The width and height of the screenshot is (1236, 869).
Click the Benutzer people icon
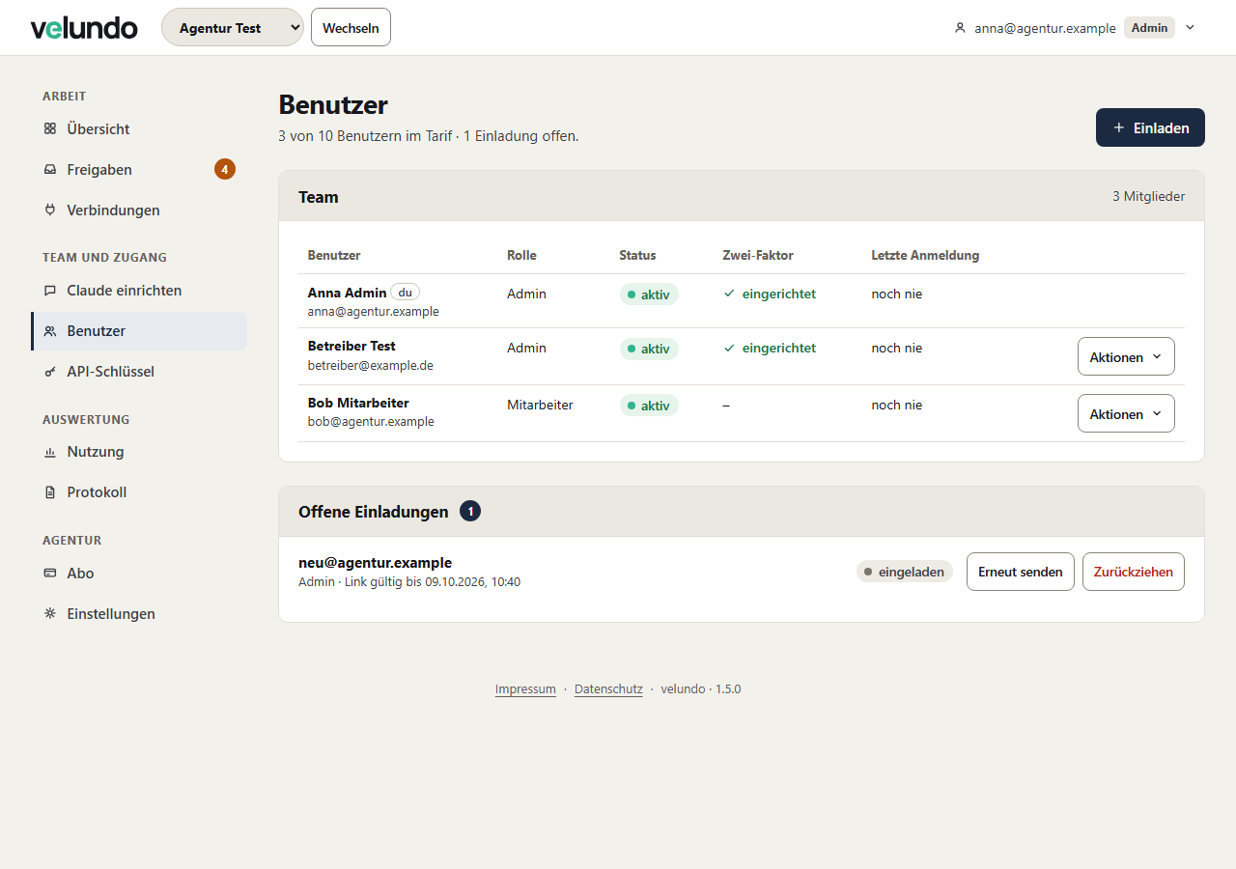pyautogui.click(x=50, y=331)
